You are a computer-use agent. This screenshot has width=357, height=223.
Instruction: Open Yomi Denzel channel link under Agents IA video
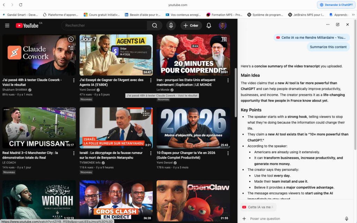(88, 90)
